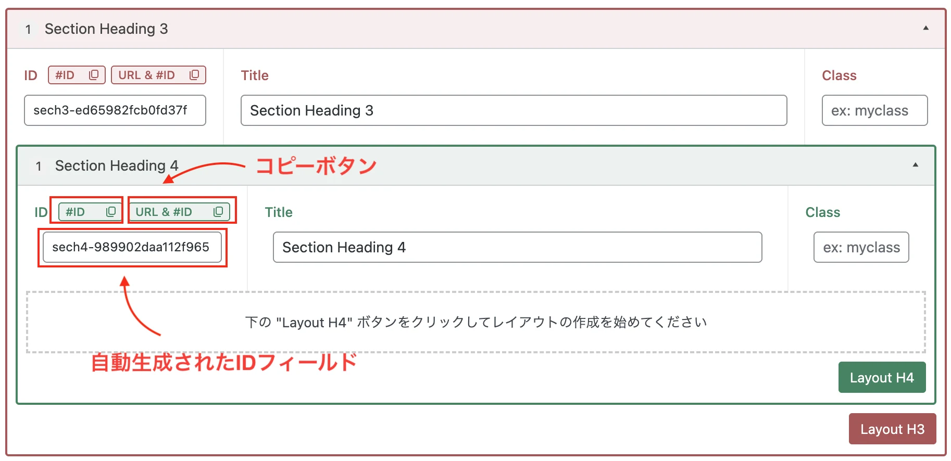Collapse the Section Heading 3 panel arrow
Screen dimensions: 951x461
[926, 28]
